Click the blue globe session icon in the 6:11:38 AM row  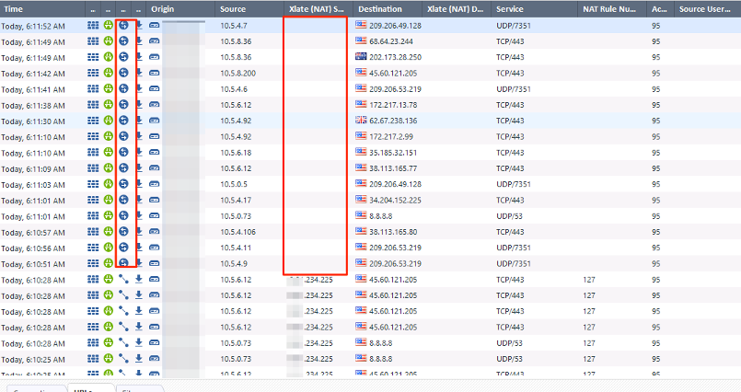(123, 105)
